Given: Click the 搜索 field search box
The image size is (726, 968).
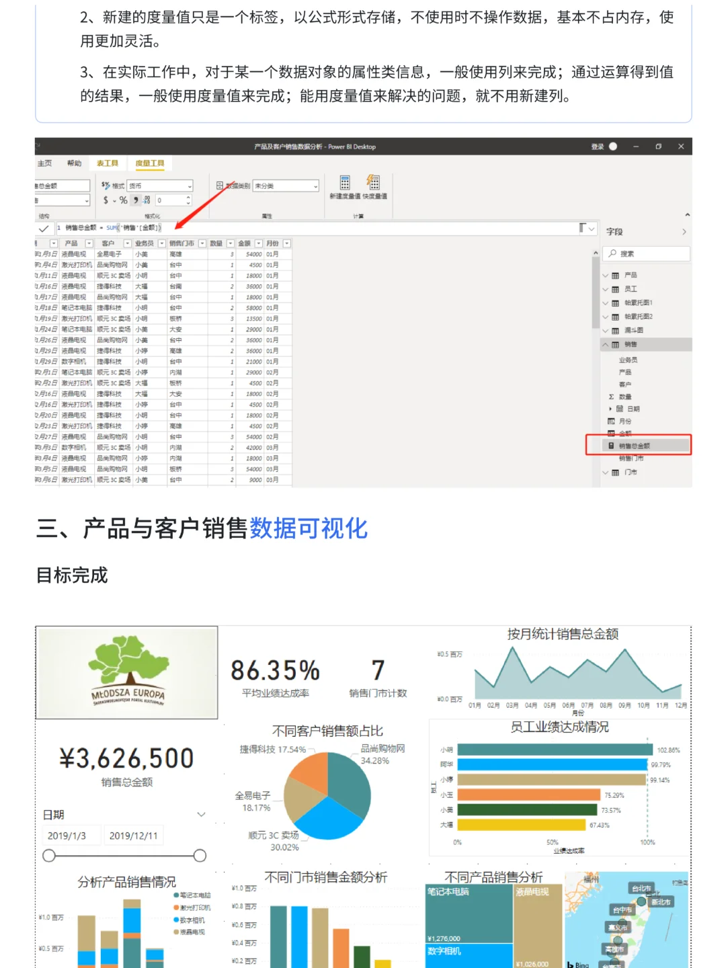Looking at the screenshot, I should tap(646, 253).
